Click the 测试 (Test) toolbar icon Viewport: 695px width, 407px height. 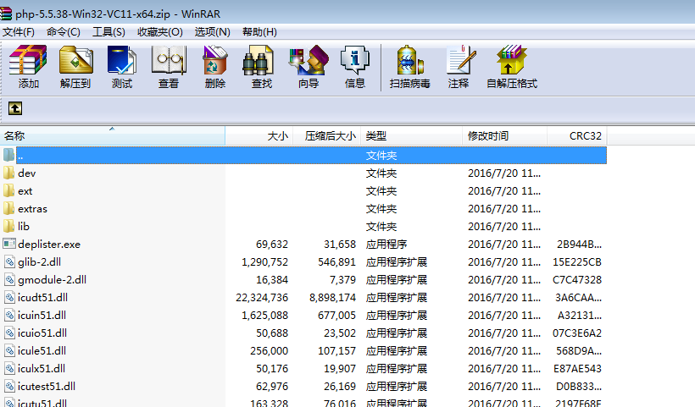pyautogui.click(x=122, y=66)
